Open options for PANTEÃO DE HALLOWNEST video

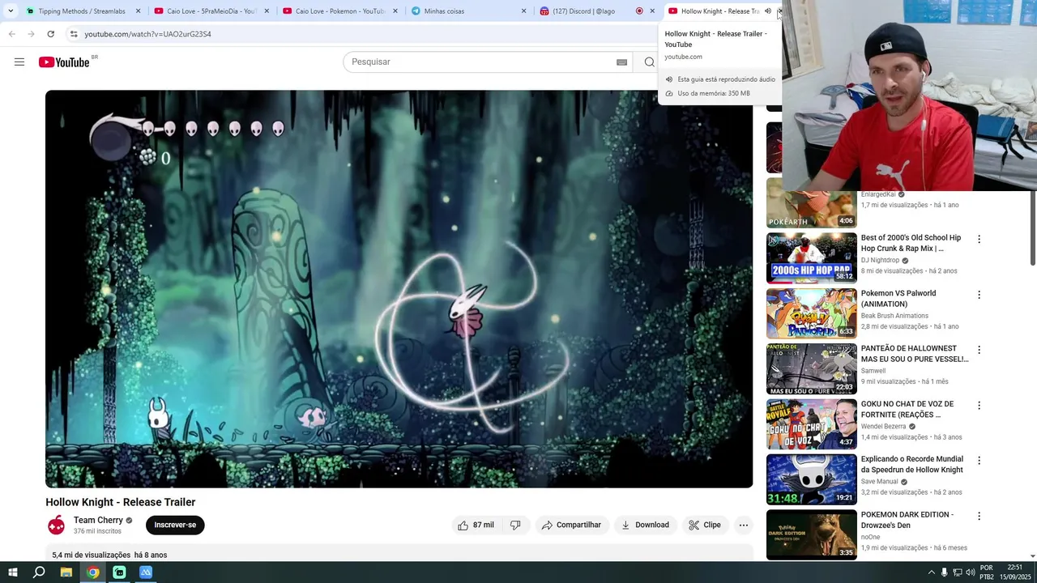pyautogui.click(x=979, y=350)
